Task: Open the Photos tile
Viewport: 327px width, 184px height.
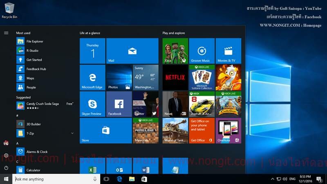Action: (119, 77)
